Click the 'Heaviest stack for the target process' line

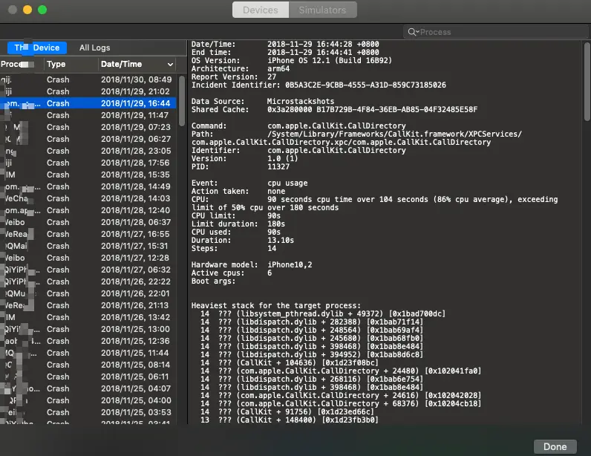[276, 305]
